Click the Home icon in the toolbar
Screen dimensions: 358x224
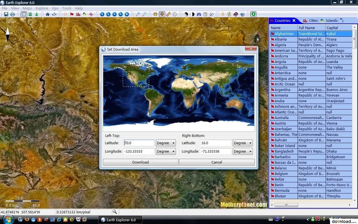point(48,14)
